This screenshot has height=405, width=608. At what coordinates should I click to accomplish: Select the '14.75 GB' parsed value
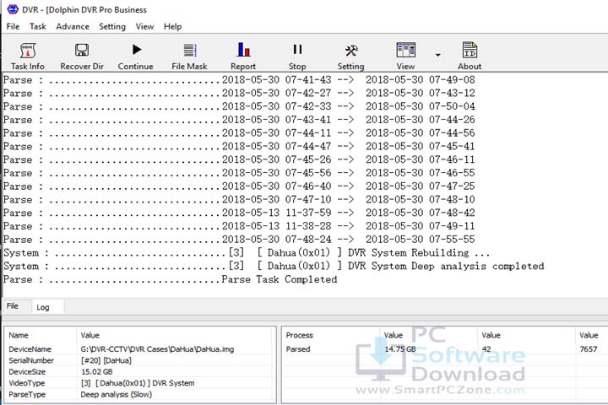[x=399, y=349]
